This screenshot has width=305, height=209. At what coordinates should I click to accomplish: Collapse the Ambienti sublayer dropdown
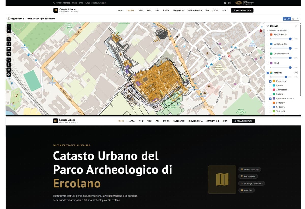point(296,73)
